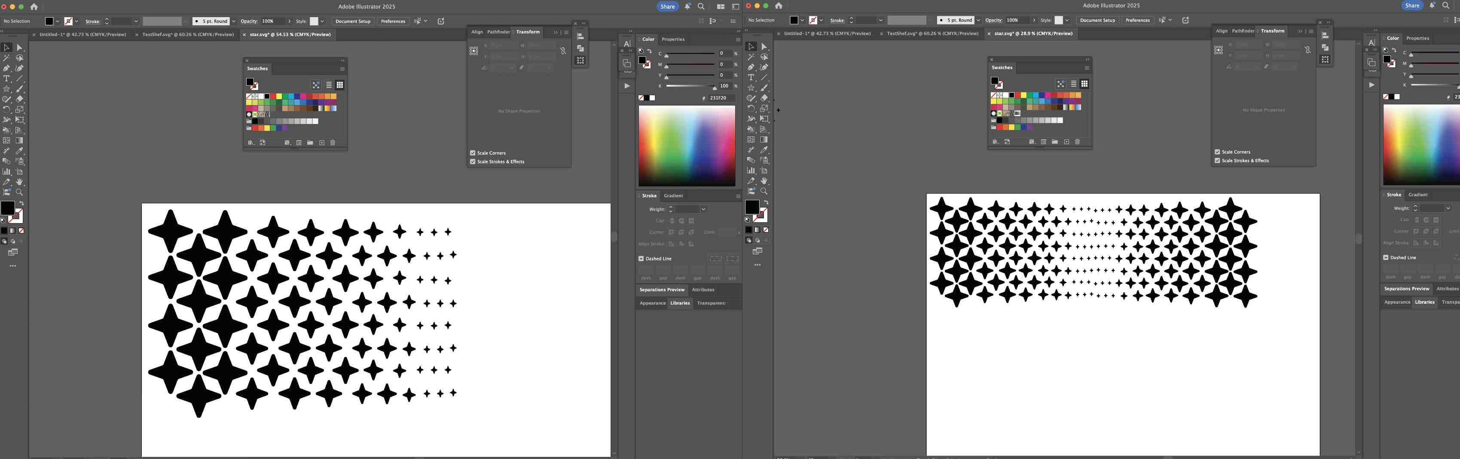Pick the Gradient tool in right window
This screenshot has width=1460, height=459.
[764, 139]
